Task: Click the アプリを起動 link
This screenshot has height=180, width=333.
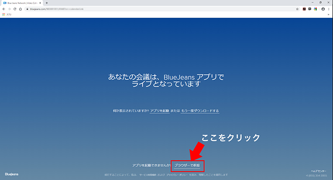Action: (160, 111)
